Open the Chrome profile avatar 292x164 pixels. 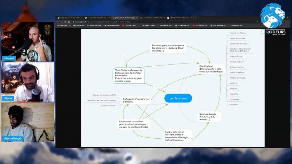pyautogui.click(x=284, y=22)
